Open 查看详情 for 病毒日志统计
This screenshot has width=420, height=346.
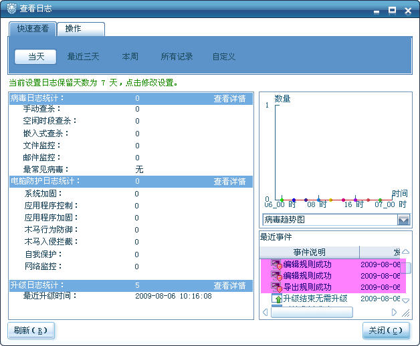pyautogui.click(x=229, y=98)
